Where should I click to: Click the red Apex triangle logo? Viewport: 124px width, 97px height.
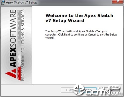(x=11, y=74)
